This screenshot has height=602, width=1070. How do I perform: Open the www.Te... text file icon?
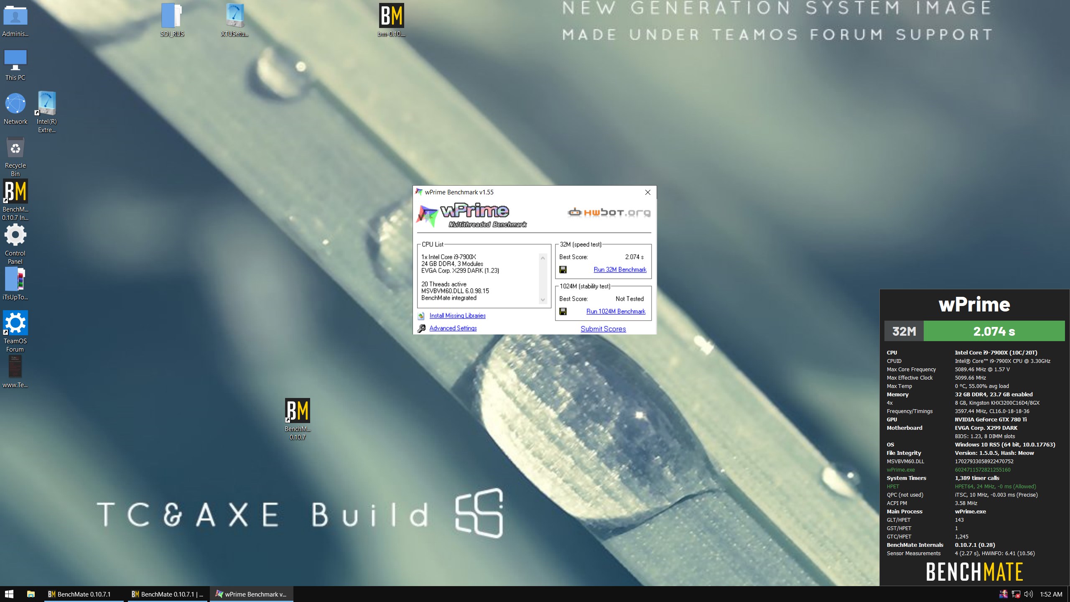[x=15, y=372]
